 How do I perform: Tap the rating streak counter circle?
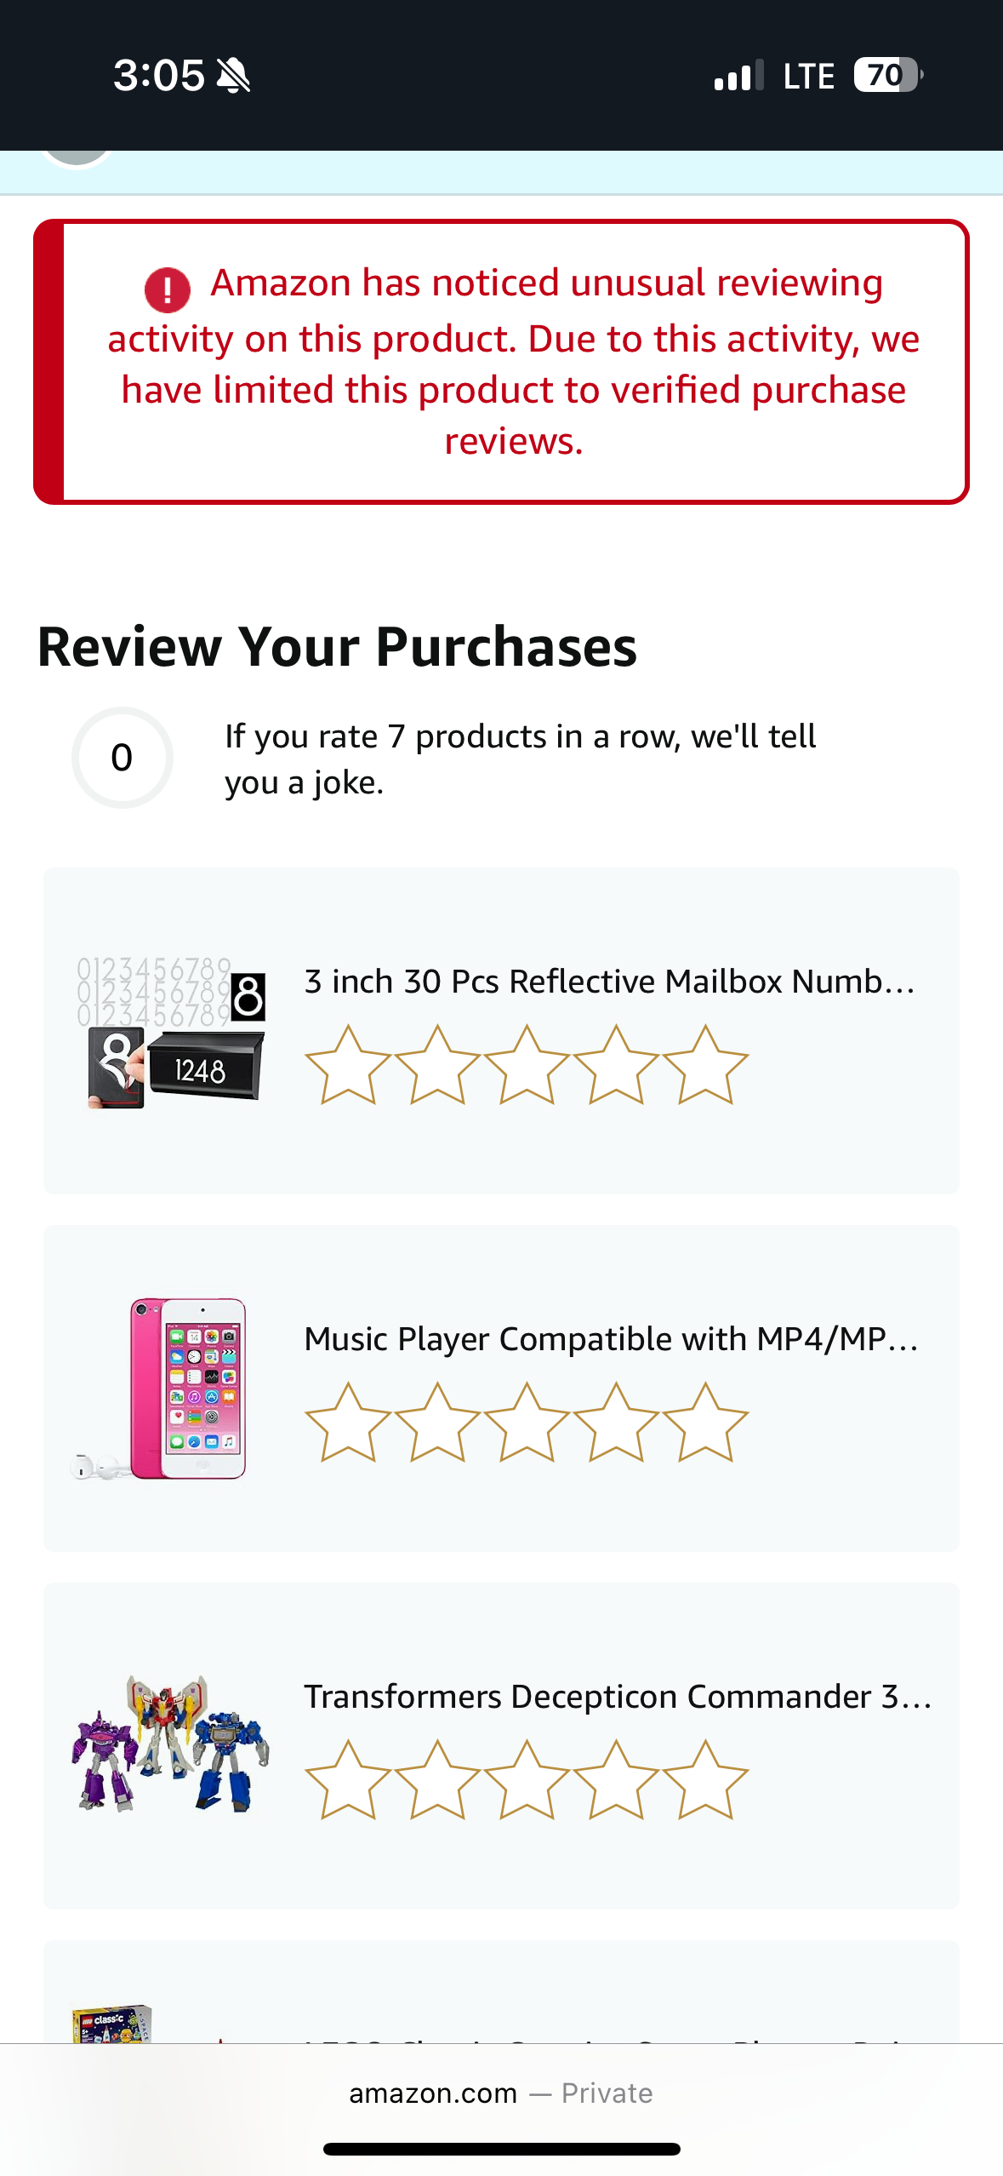[123, 758]
